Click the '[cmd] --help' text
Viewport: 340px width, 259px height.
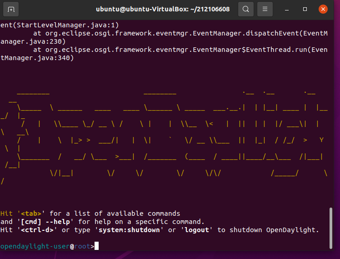pos(45,222)
